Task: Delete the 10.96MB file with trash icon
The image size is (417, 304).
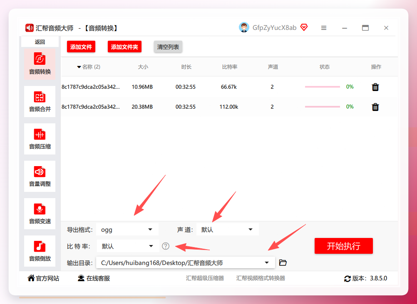Action: coord(375,87)
